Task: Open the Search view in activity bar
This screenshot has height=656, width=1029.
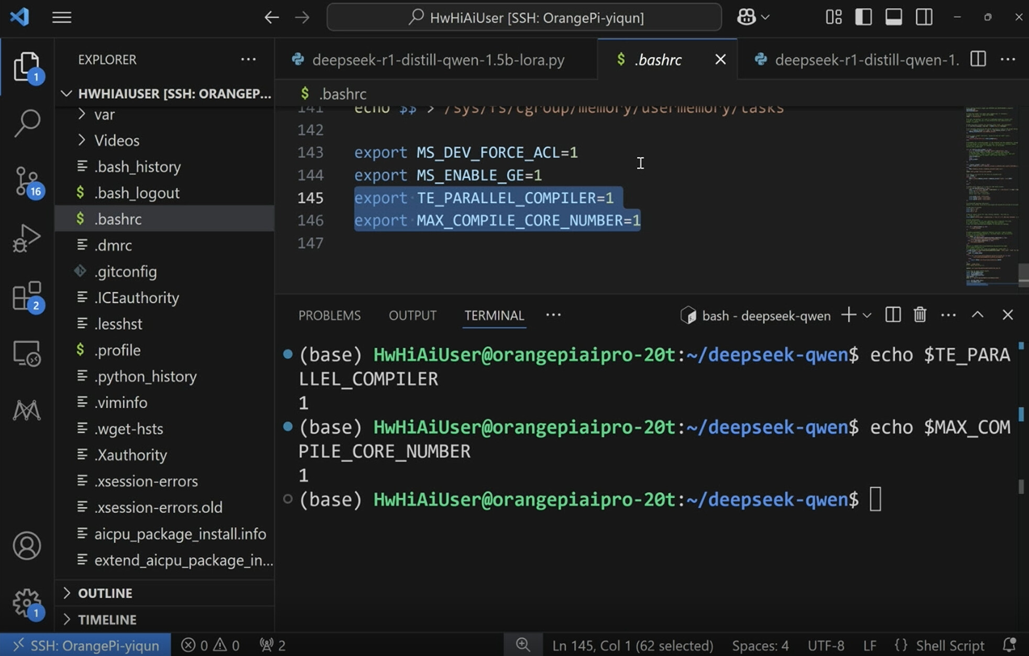Action: coord(27,123)
